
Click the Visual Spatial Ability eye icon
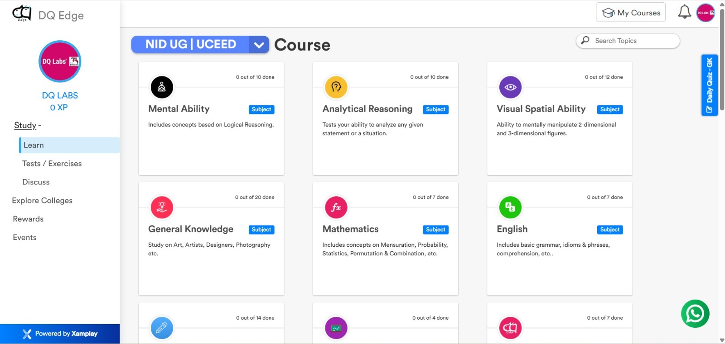pos(510,87)
